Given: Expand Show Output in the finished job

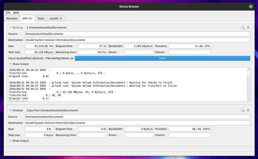Looking at the screenshot, I should pos(10,141).
